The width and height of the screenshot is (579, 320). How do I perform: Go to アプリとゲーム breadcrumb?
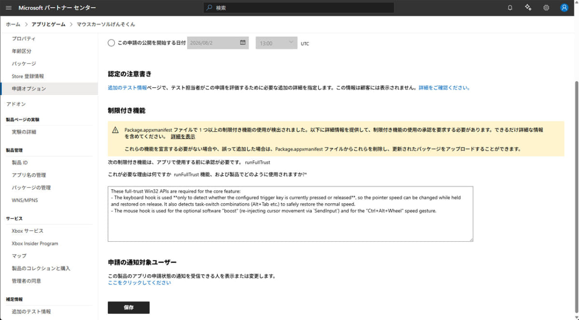click(48, 24)
